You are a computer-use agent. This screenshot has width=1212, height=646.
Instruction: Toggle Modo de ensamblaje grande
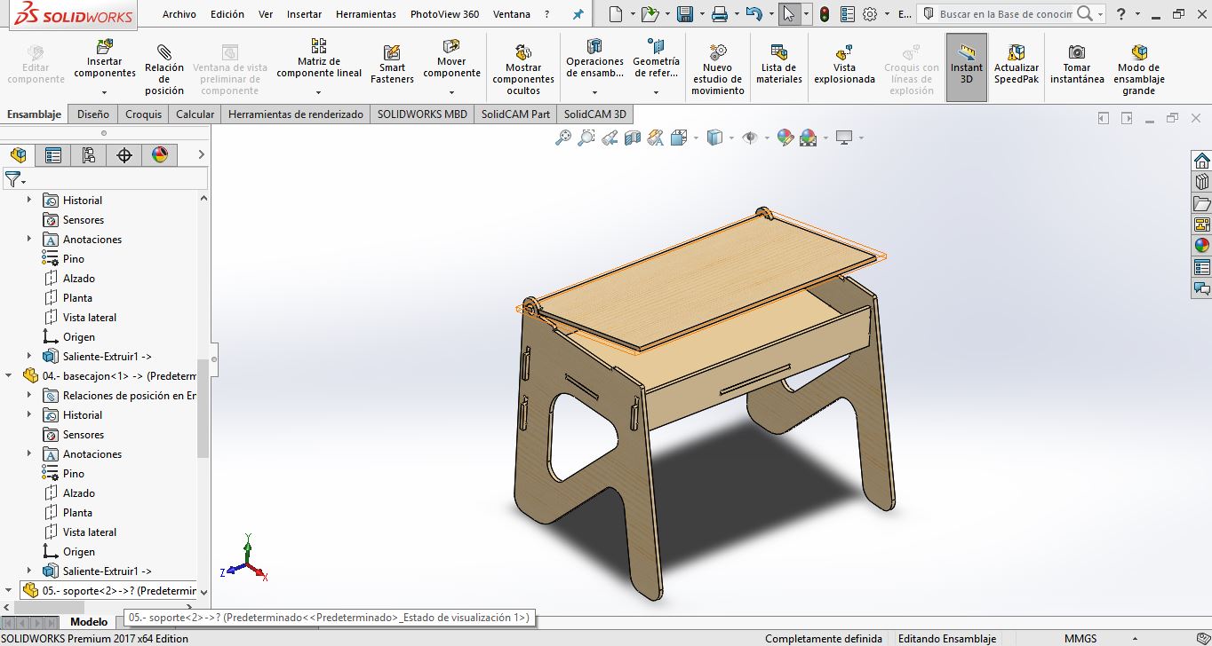(x=1138, y=52)
